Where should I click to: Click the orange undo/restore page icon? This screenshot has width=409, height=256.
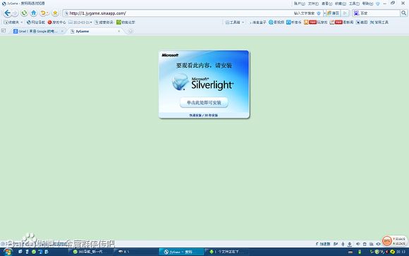click(43, 13)
